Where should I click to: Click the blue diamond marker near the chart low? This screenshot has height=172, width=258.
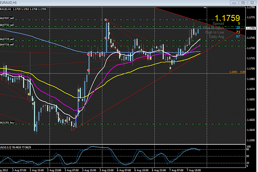pyautogui.click(x=75, y=124)
